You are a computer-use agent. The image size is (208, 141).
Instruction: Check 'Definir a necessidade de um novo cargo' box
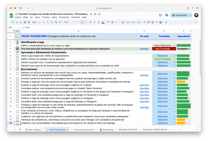[x=17, y=46]
